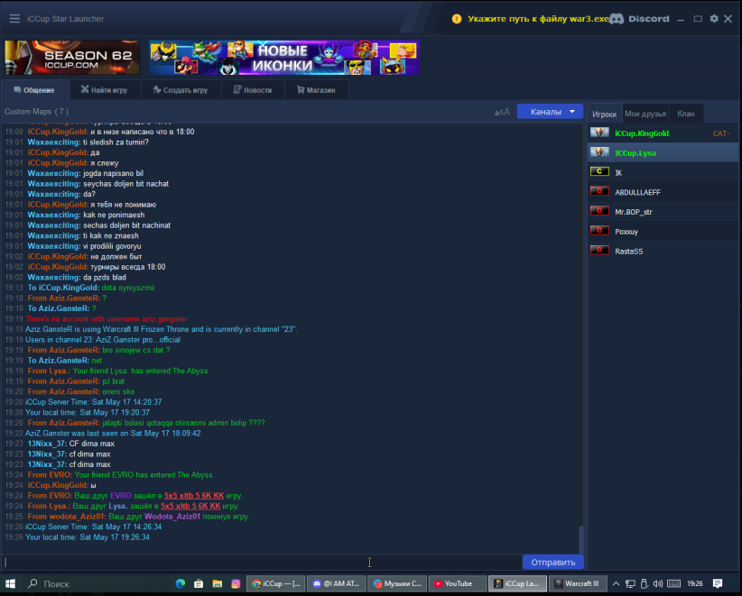Open Microsoft Store from taskbar
This screenshot has width=742, height=596.
(199, 583)
